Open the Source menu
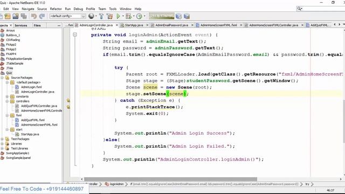Screen dimensions: 345x194 [42, 9]
